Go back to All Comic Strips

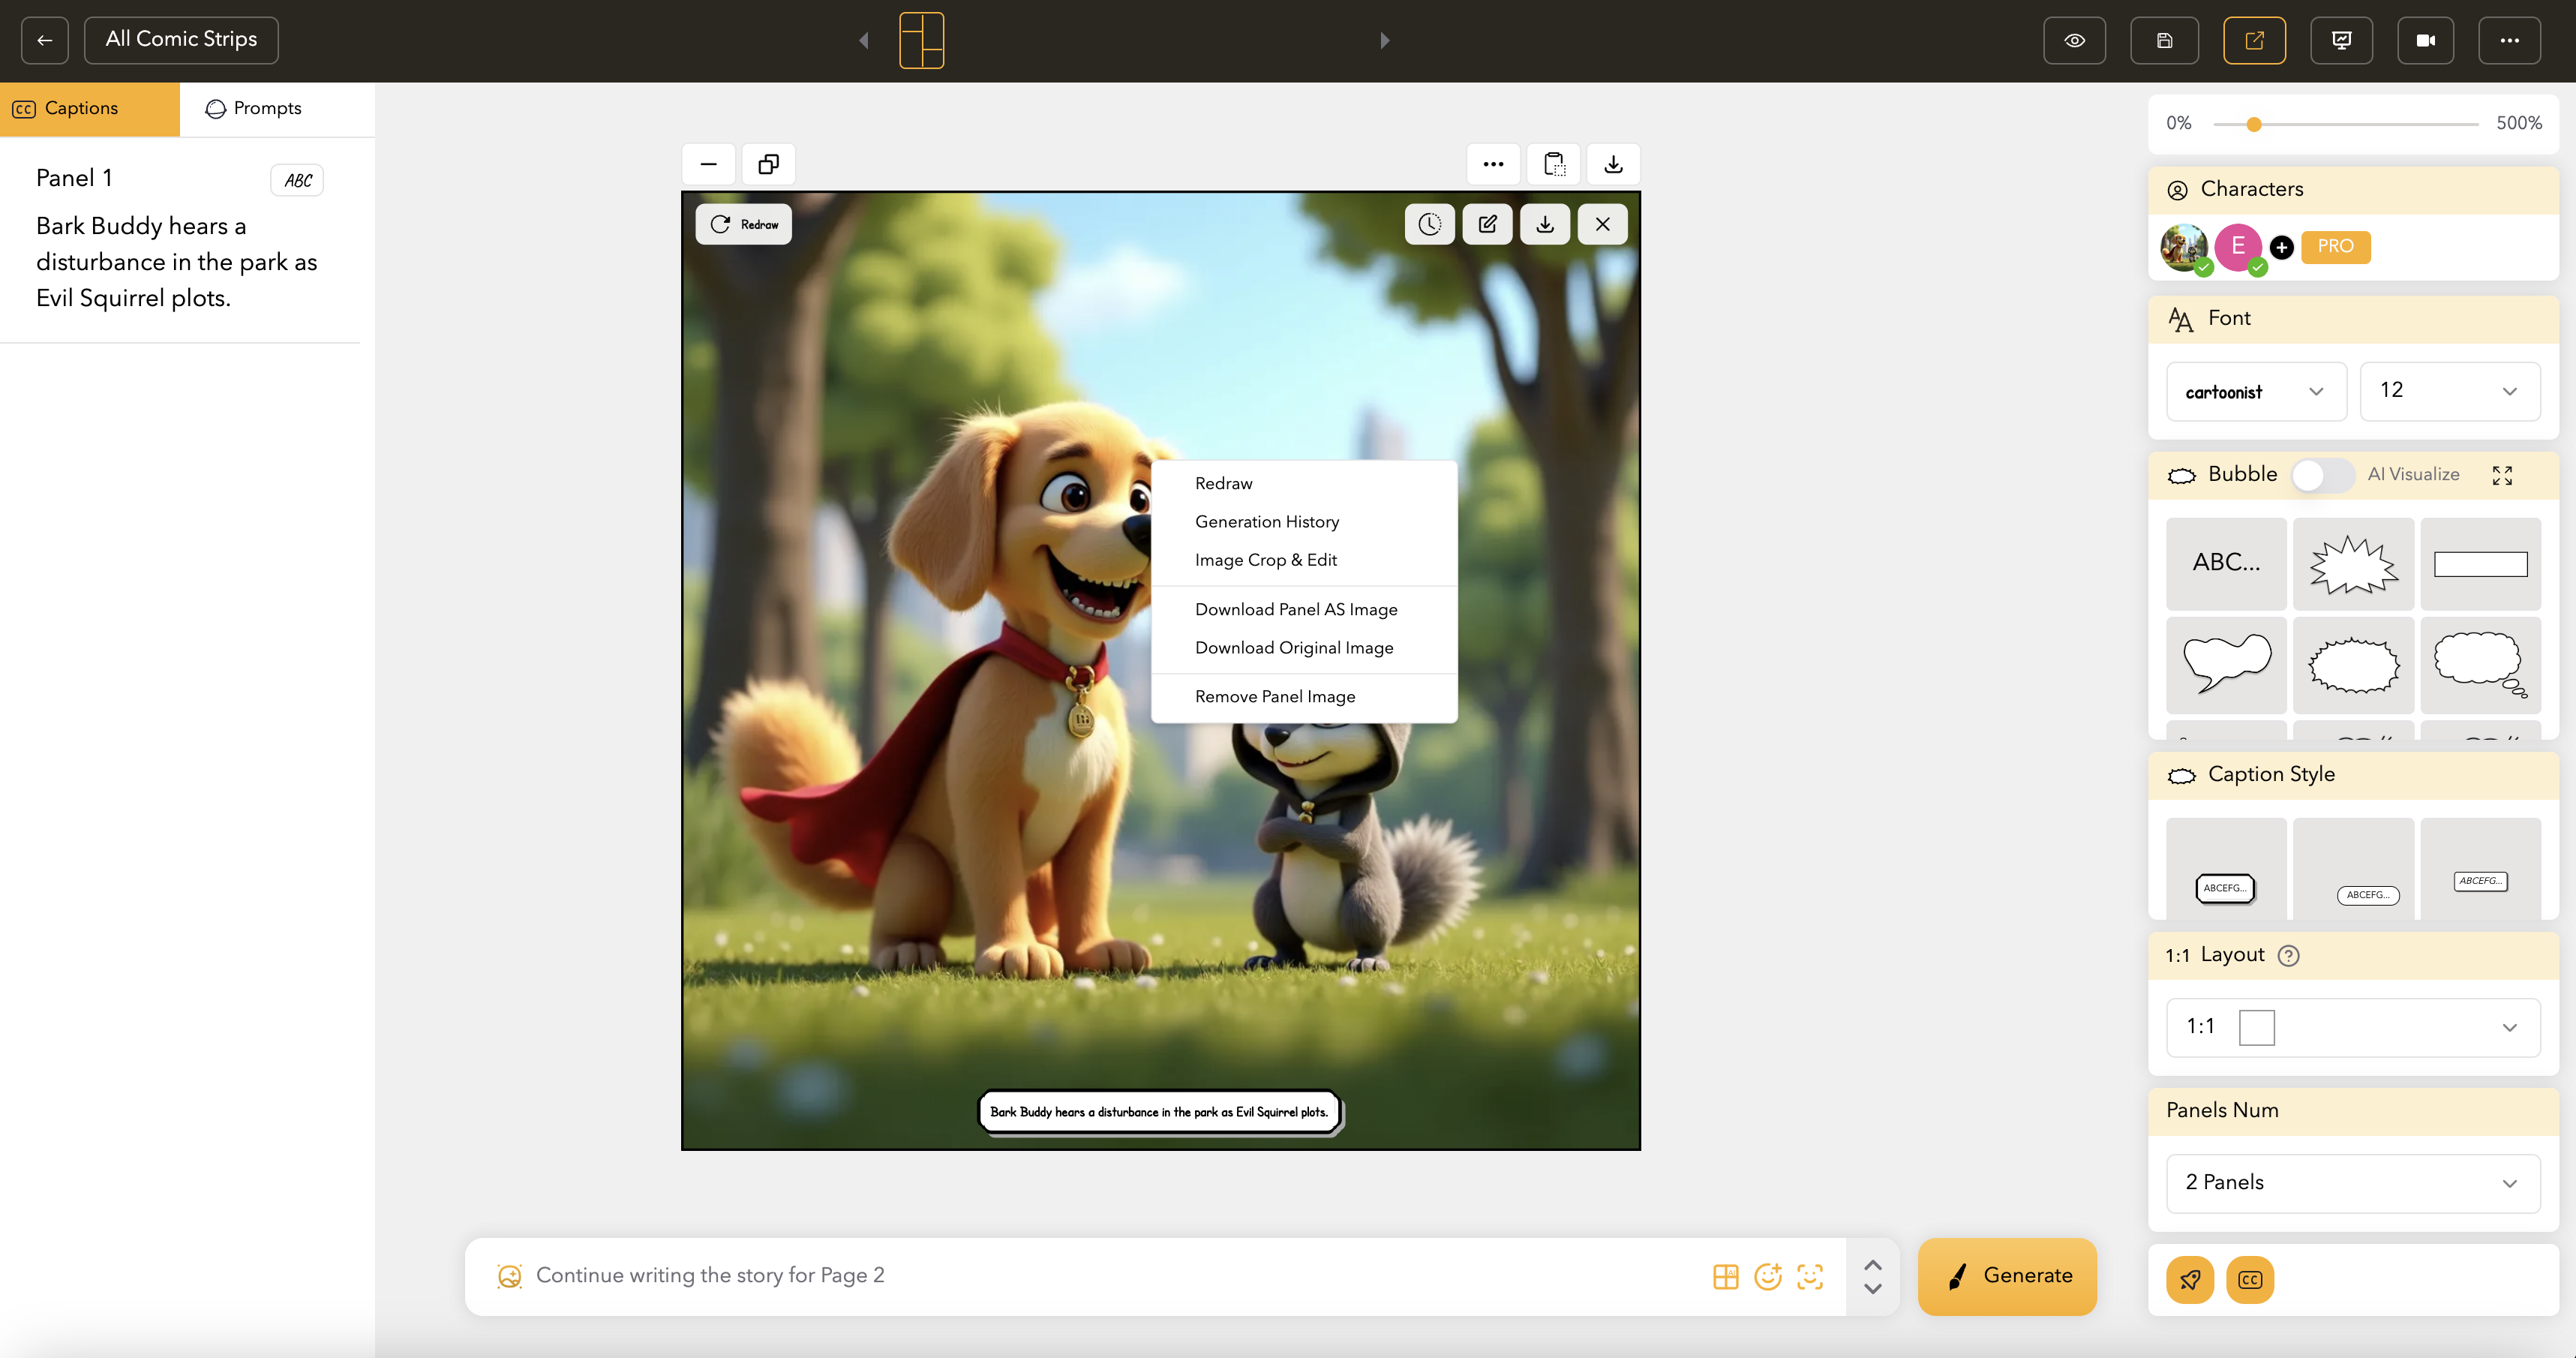[x=181, y=40]
